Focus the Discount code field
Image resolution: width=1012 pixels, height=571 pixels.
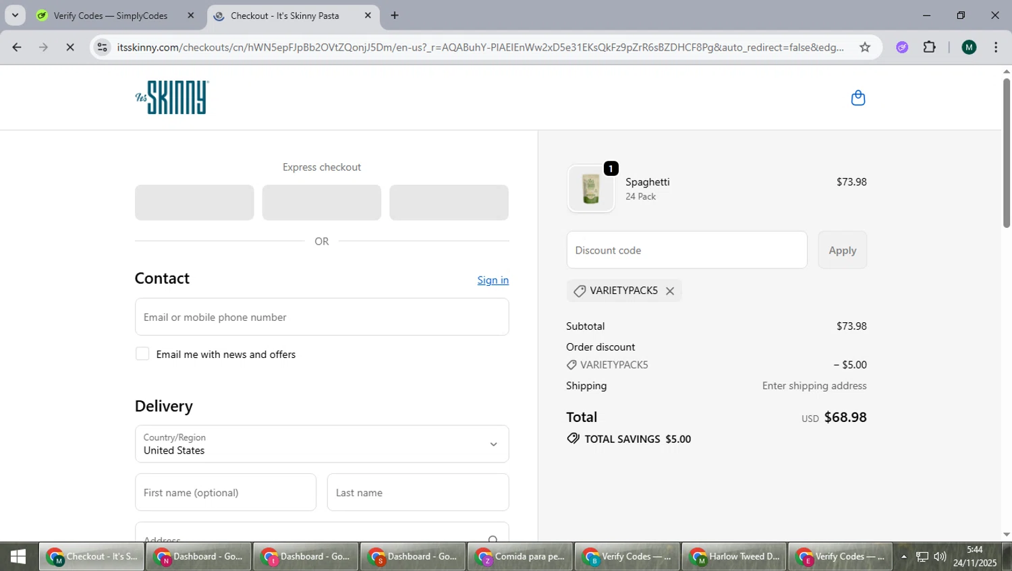[x=687, y=250]
